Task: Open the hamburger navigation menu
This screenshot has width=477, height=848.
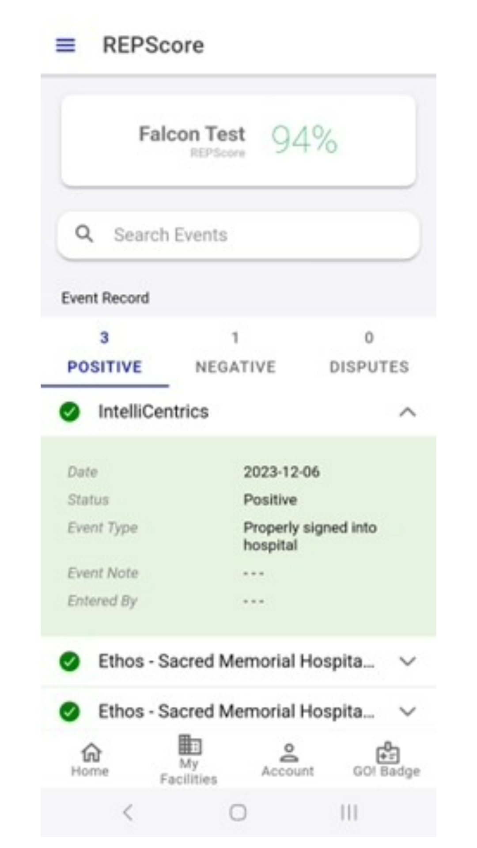Action: (65, 45)
